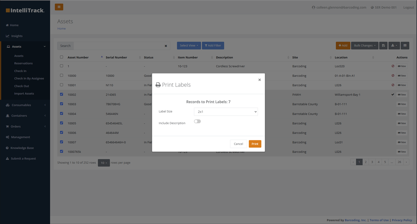Expand the Consumables sidebar section
Viewport: 417px width, 224px height.
tap(25, 105)
